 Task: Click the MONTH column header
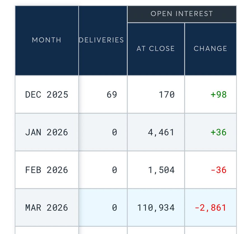pyautogui.click(x=46, y=40)
